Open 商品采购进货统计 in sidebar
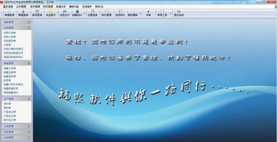 click(x=13, y=57)
